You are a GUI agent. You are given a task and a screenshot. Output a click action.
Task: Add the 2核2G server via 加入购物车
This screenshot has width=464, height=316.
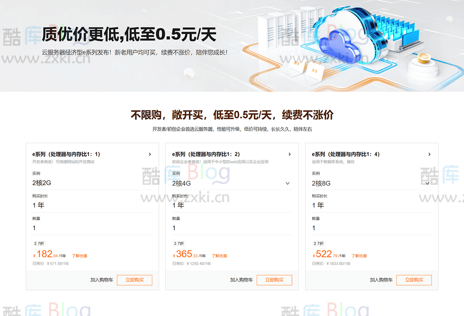click(102, 280)
